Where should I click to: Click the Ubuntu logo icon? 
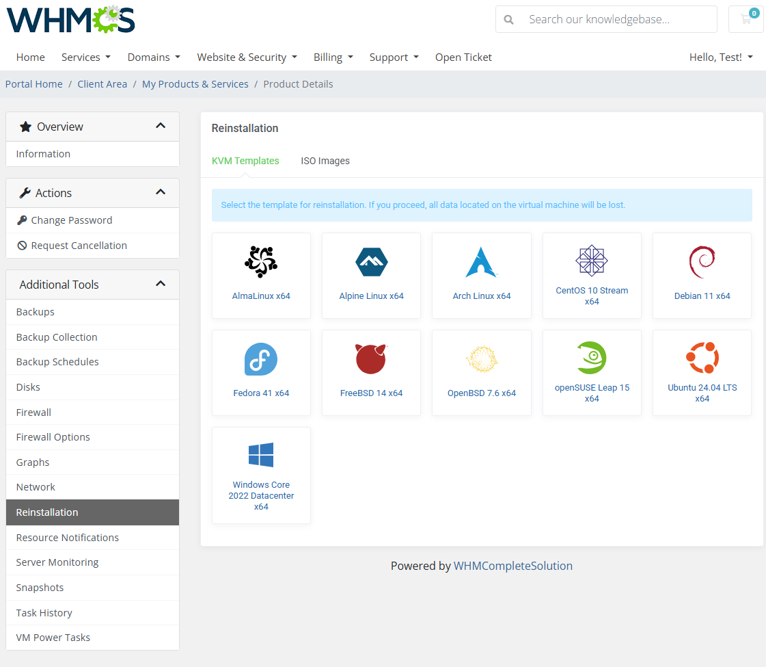click(x=702, y=358)
